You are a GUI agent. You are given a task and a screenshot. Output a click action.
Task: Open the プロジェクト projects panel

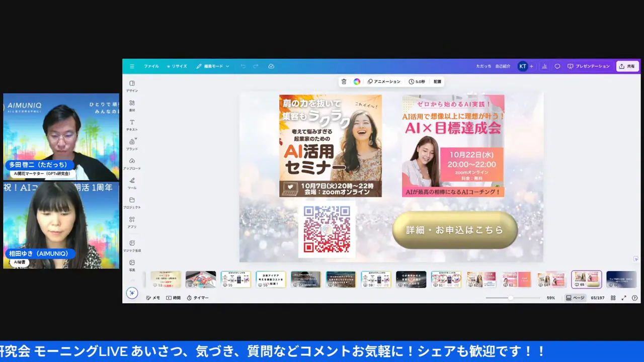coord(132,203)
